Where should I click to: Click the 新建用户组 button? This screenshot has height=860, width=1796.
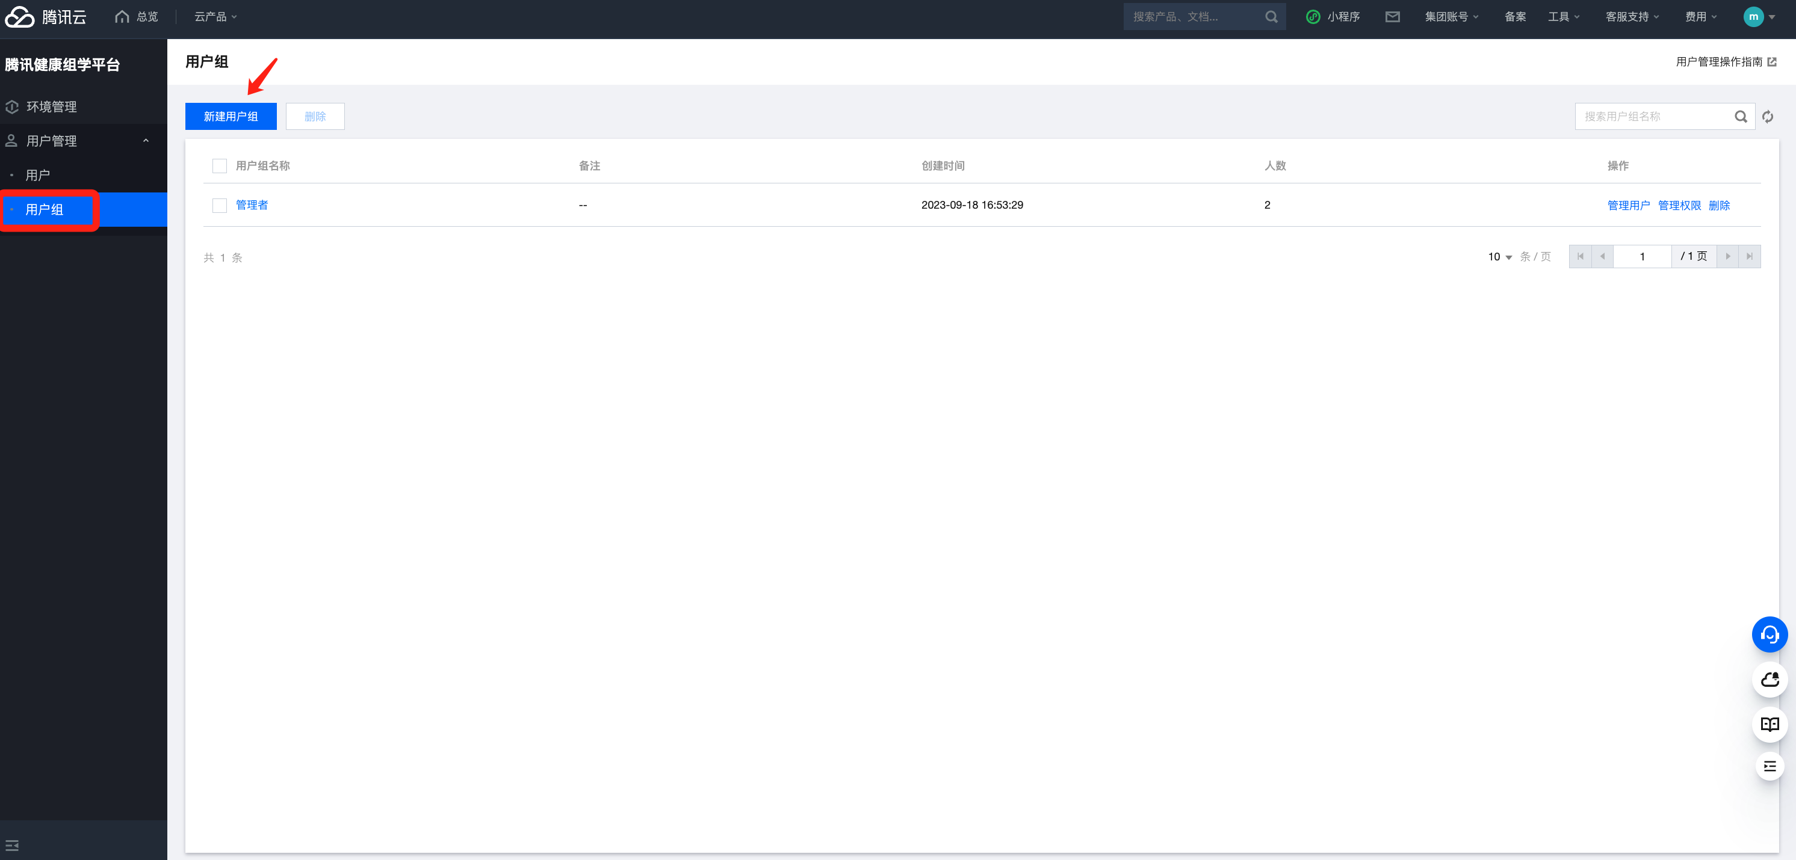pos(231,117)
